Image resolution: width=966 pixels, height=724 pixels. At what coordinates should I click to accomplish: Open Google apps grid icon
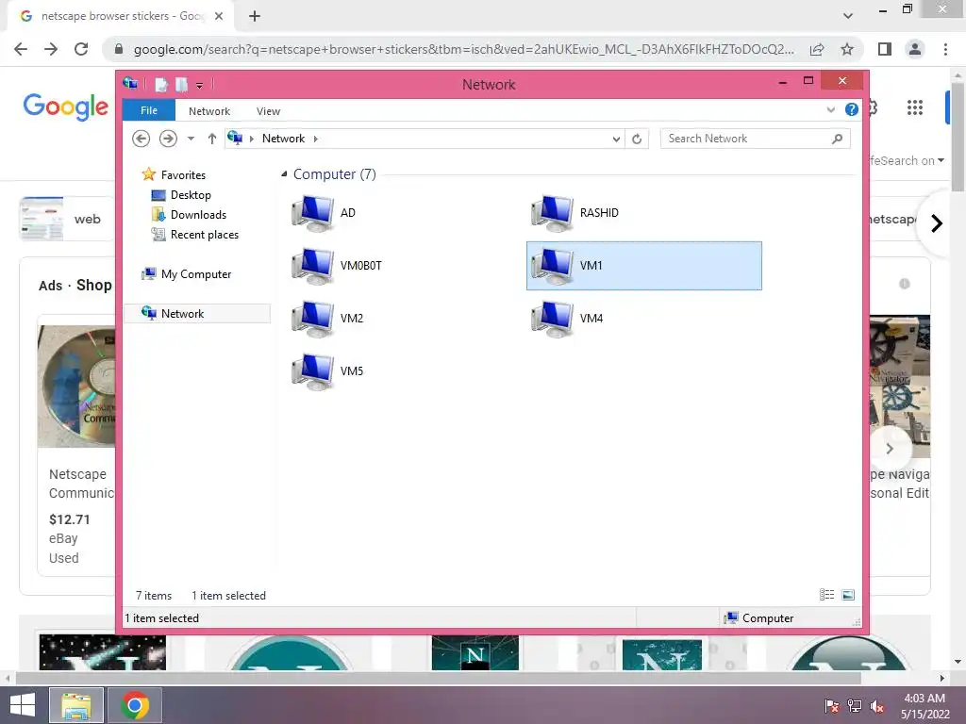[x=915, y=107]
